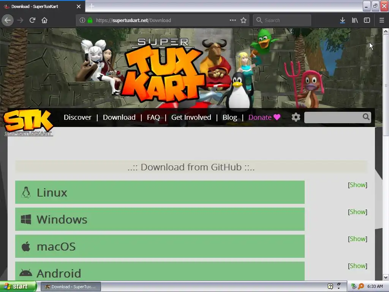Toggle the sidebar icon in the toolbar
Image resolution: width=389 pixels, height=292 pixels.
[x=367, y=20]
